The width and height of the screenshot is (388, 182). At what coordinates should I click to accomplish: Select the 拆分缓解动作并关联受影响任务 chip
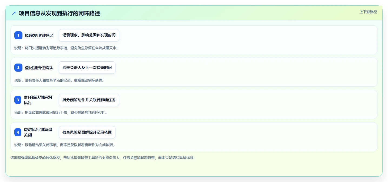[x=89, y=100]
